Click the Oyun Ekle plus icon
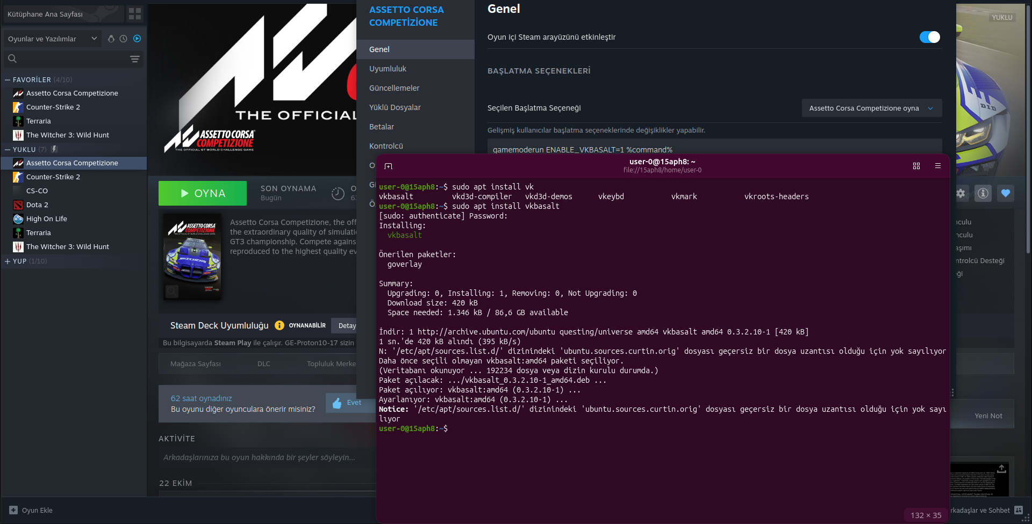The height and width of the screenshot is (524, 1032). tap(13, 510)
